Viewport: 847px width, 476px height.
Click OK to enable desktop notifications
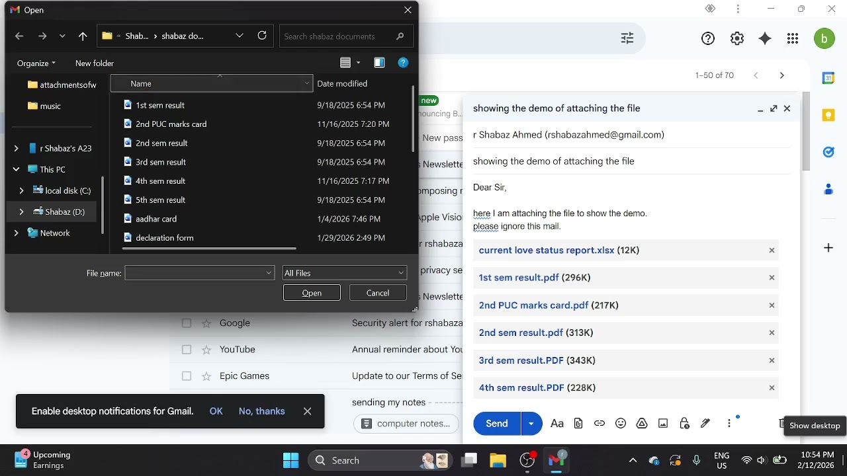[216, 411]
